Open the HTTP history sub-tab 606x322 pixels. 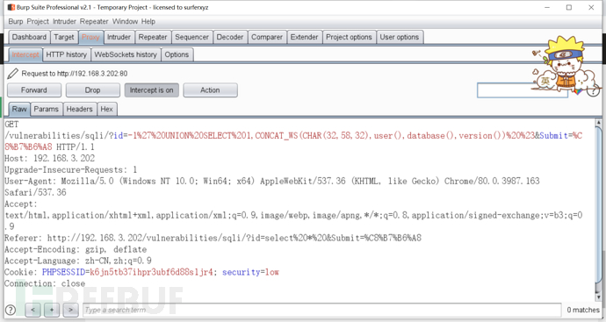coord(67,54)
